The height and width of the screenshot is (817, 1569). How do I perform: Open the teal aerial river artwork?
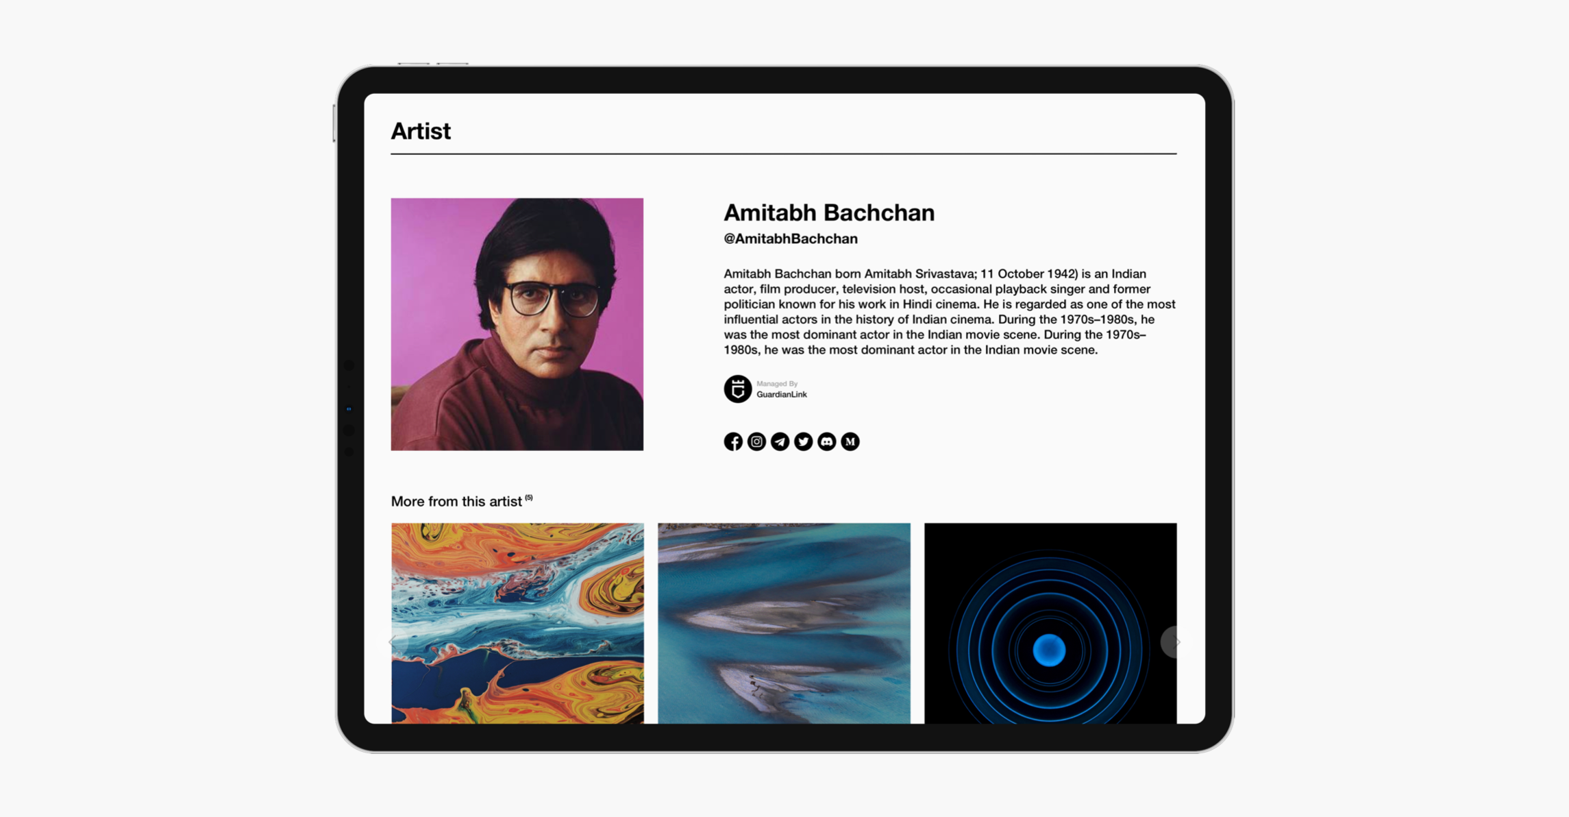[x=784, y=623]
